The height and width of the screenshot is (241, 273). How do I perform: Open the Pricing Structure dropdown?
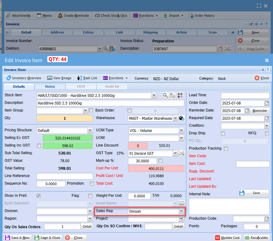coord(90,130)
